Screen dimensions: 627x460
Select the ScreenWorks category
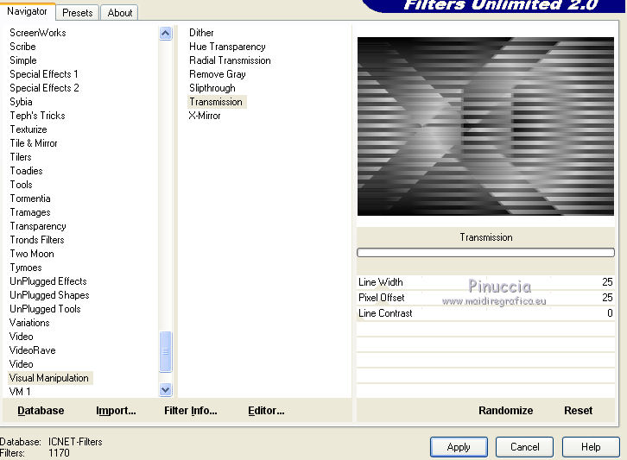[38, 33]
